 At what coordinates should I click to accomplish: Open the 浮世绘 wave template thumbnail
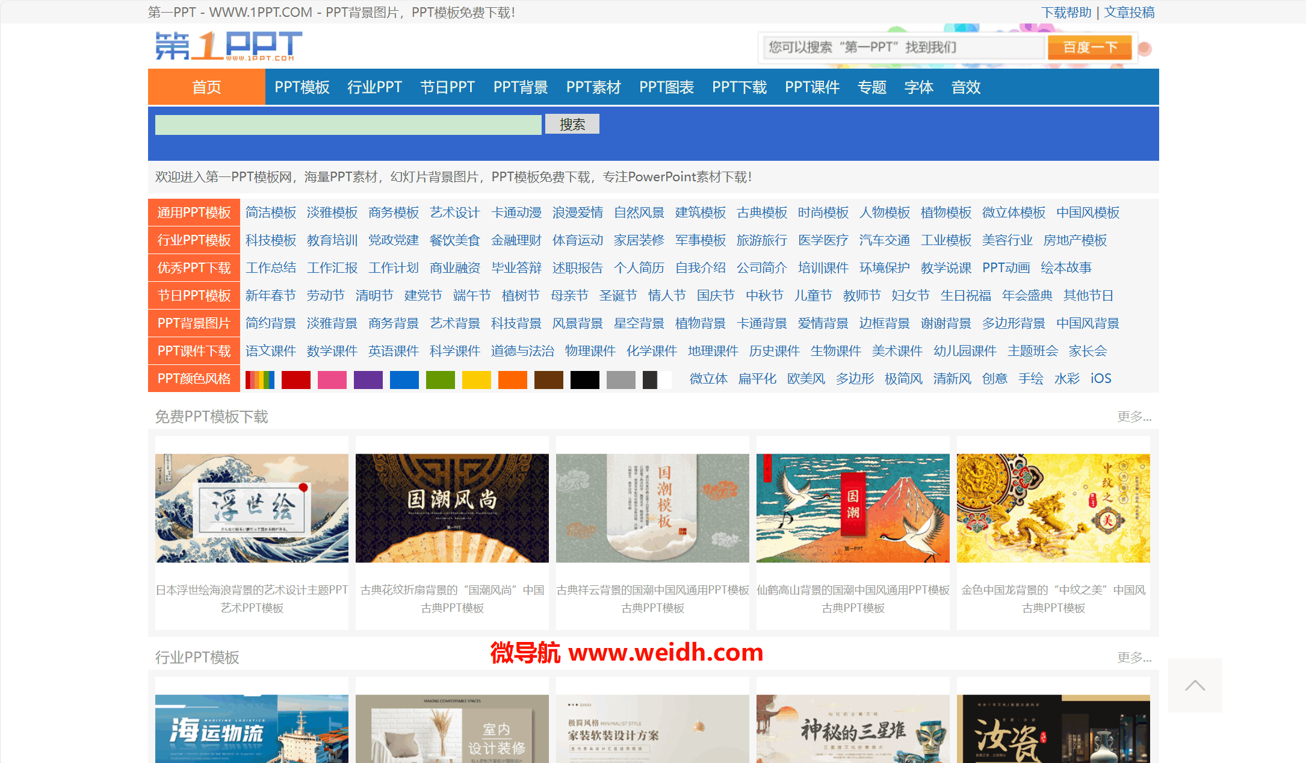click(252, 508)
